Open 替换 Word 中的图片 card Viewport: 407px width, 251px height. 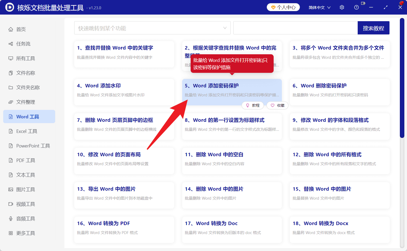coord(340,195)
